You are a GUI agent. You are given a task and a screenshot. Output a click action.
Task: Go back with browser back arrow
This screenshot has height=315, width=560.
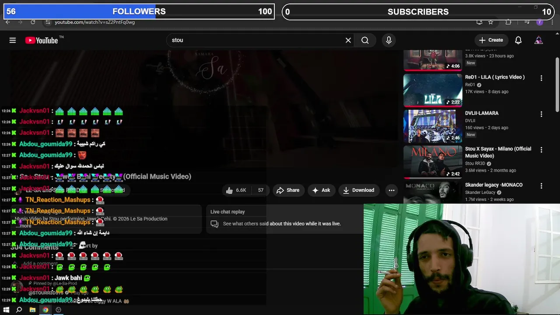[x=7, y=22]
